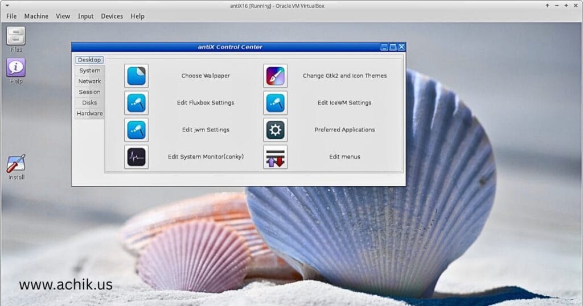
Task: Open the Files desktop icon
Action: (16, 39)
